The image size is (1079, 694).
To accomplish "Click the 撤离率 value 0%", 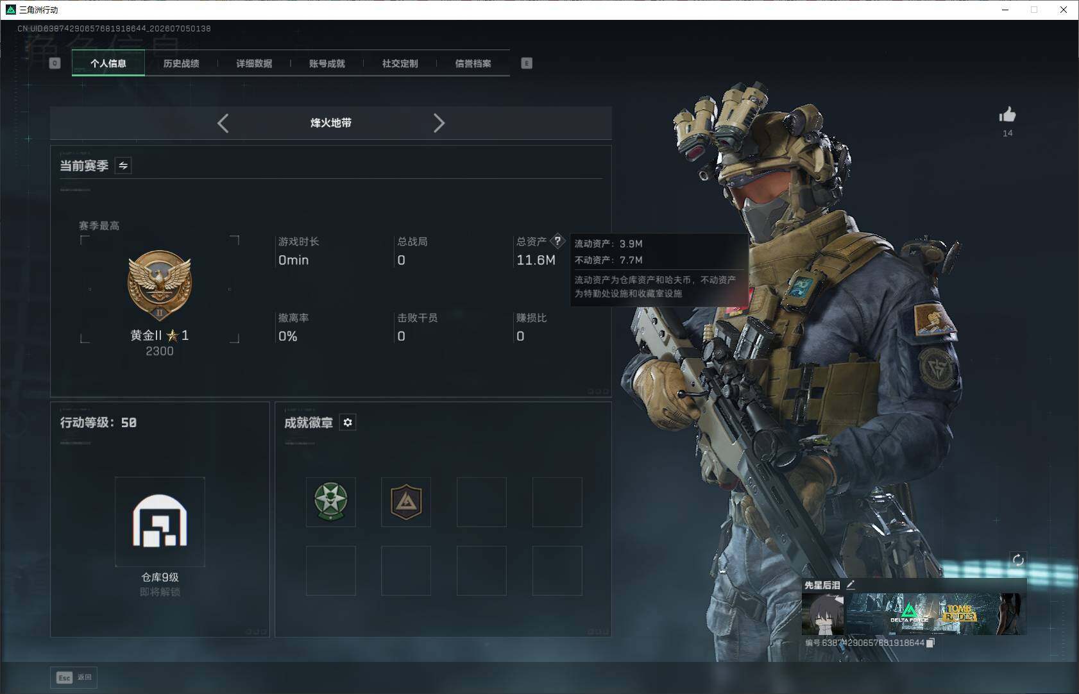I will [x=287, y=336].
